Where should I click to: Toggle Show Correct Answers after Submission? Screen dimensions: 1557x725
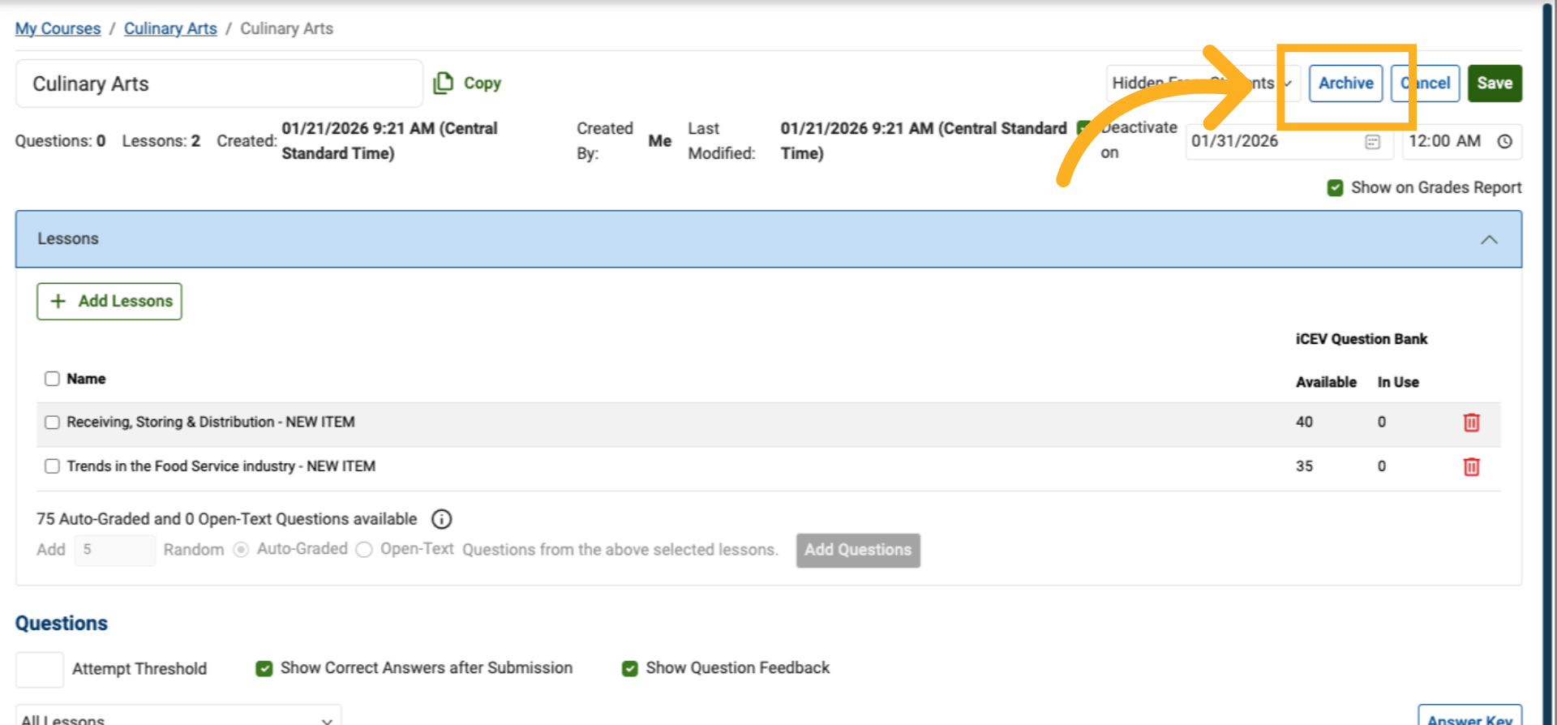tap(264, 668)
